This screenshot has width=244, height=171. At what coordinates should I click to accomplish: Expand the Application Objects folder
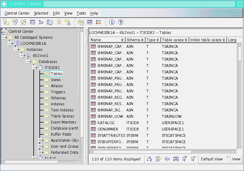pyautogui.click(x=40, y=140)
